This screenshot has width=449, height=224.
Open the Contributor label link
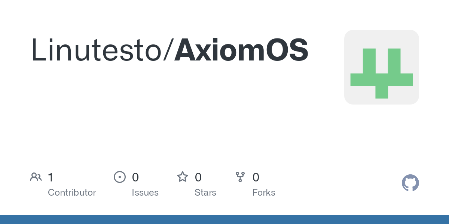pos(72,193)
